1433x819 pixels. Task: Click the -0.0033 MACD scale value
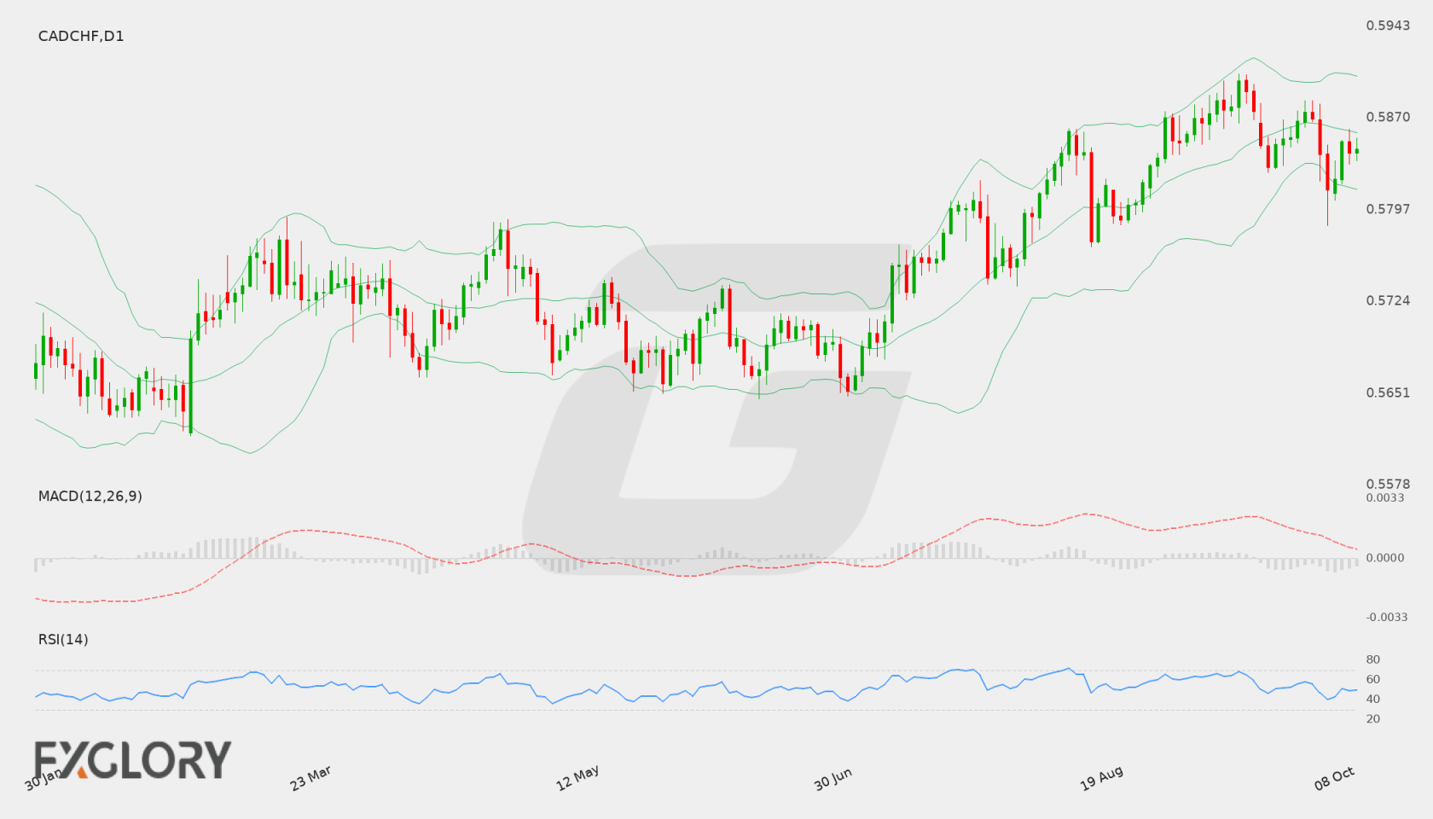point(1387,617)
